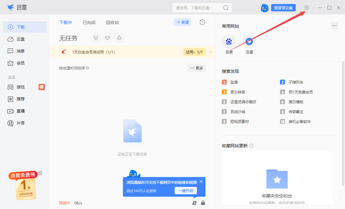Open the 更多 options menu
The width and height of the screenshot is (345, 209).
pos(196,68)
